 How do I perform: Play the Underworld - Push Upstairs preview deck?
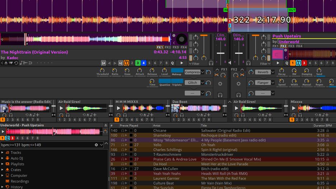tap(3, 132)
